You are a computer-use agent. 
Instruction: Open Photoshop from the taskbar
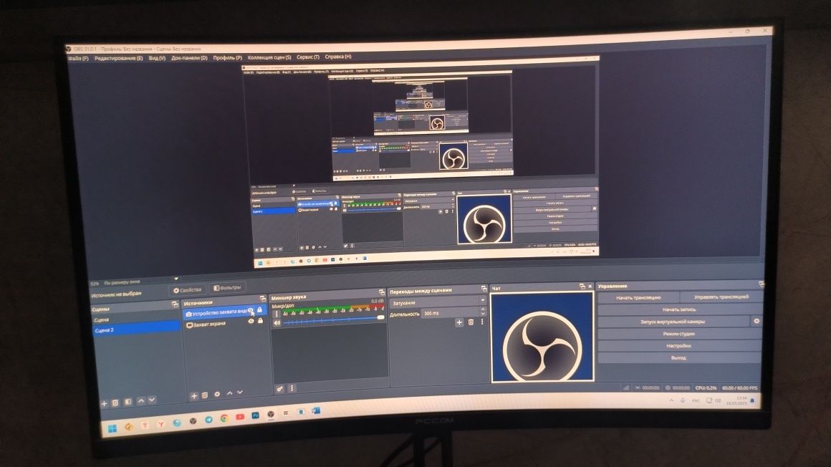coord(256,415)
